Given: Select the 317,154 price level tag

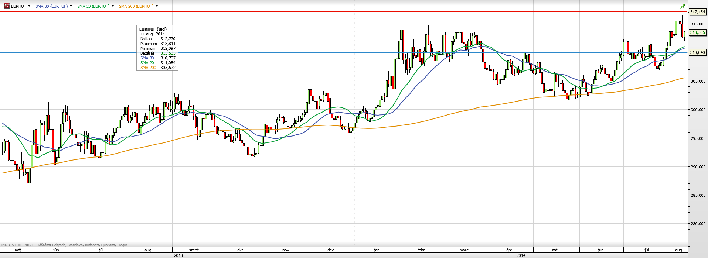Looking at the screenshot, I should [698, 12].
